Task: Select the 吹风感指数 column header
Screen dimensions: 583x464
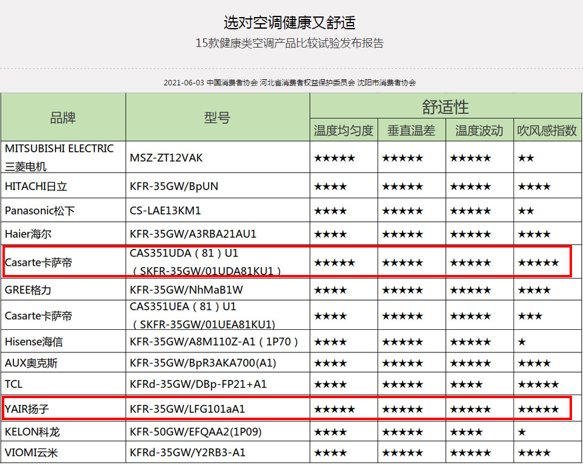Action: click(547, 130)
